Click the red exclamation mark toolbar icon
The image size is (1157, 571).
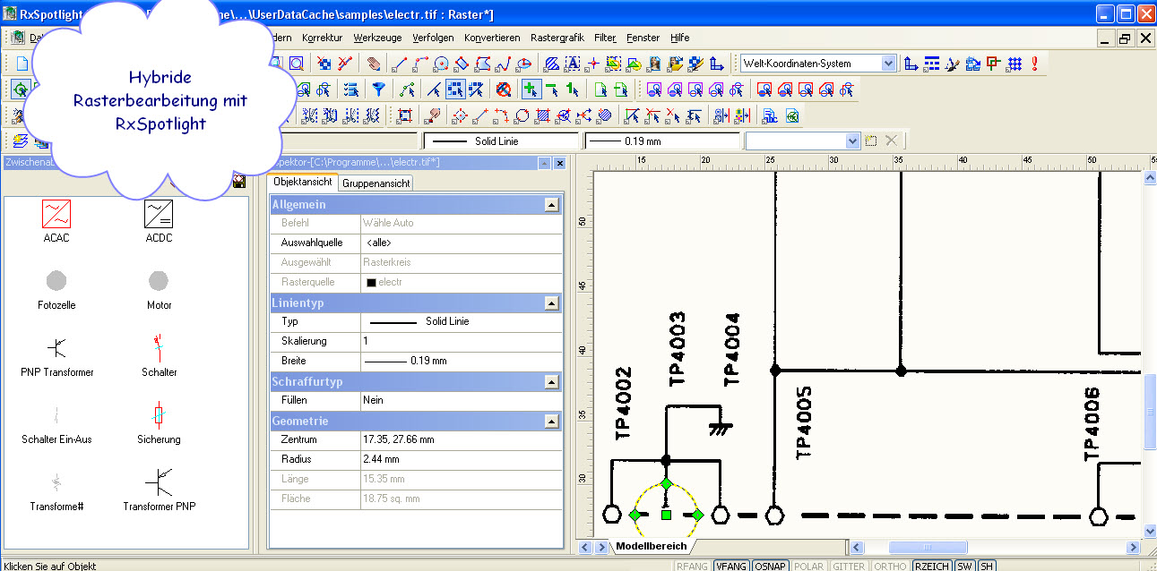[x=1034, y=64]
